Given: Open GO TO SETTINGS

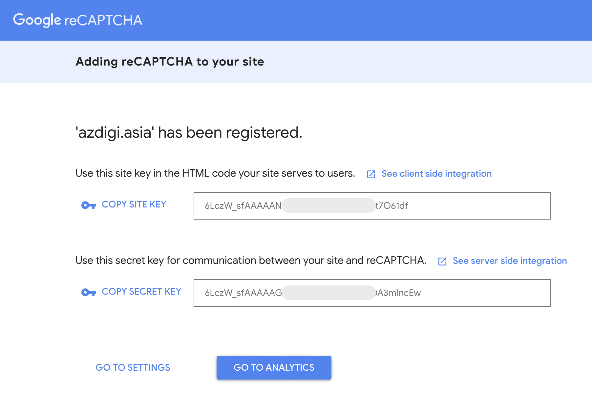Looking at the screenshot, I should 133,367.
